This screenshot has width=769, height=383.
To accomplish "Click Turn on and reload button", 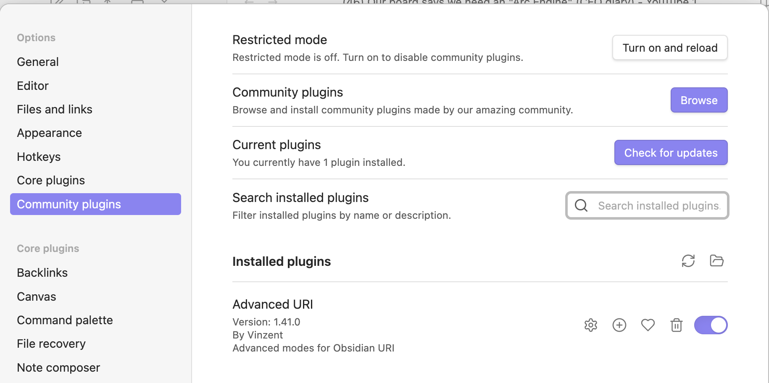I will (670, 48).
